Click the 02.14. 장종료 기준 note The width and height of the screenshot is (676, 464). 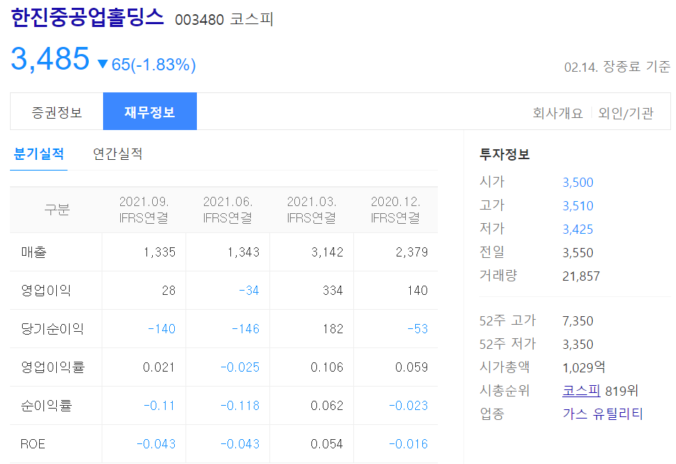617,67
